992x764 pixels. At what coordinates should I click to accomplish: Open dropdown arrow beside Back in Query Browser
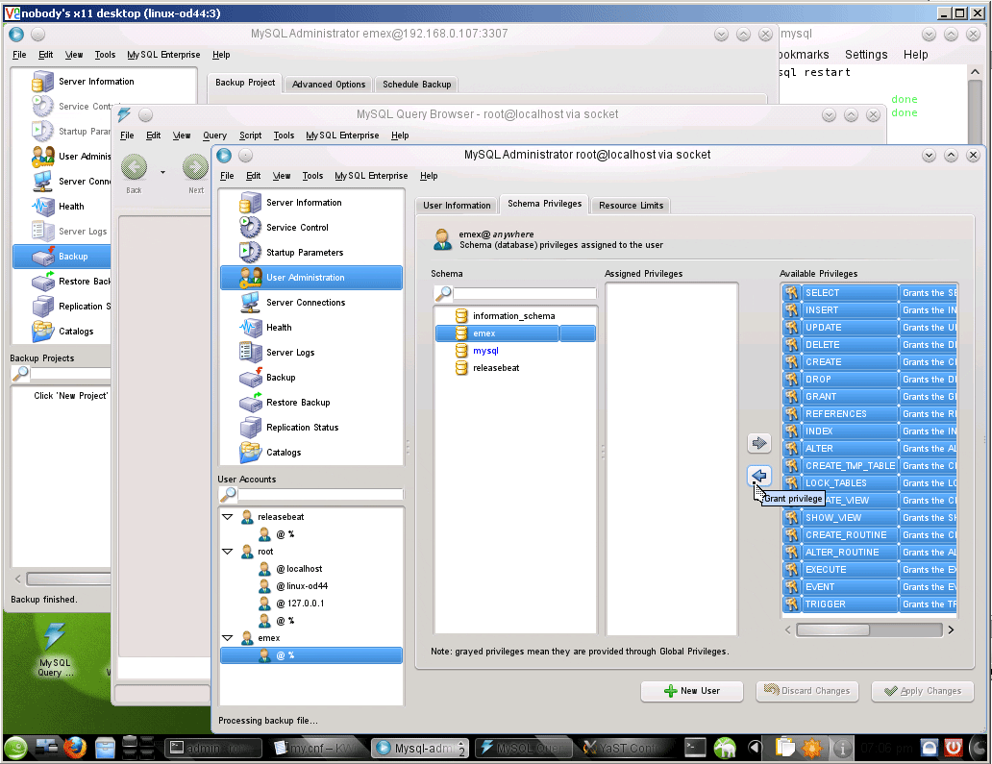162,172
